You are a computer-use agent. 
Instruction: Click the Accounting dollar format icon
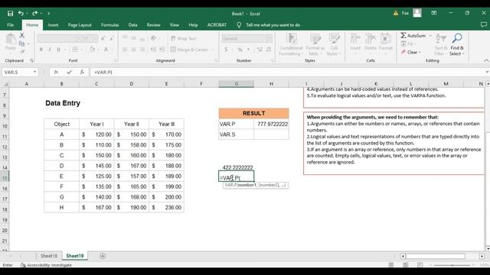pyautogui.click(x=226, y=49)
